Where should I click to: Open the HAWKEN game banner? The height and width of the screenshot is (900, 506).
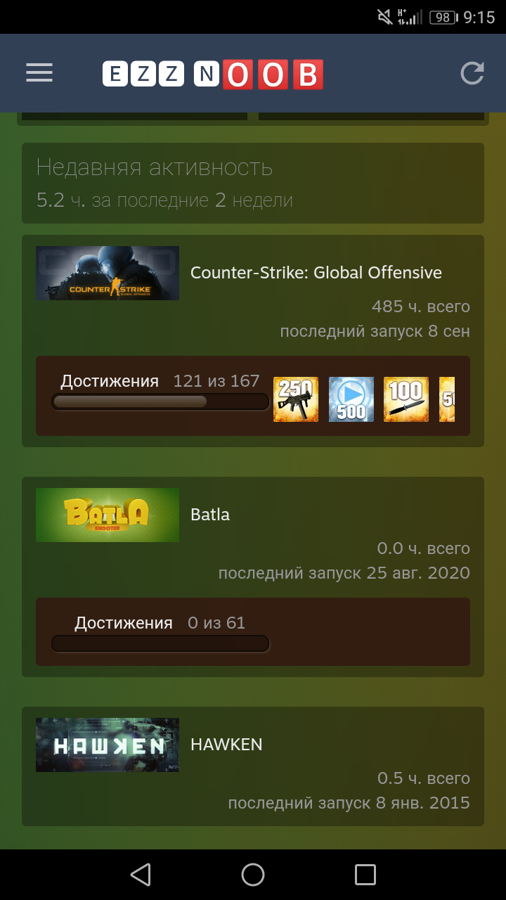point(108,745)
